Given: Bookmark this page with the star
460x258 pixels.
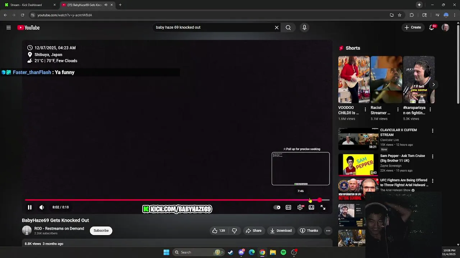Looking at the screenshot, I should click(x=400, y=15).
